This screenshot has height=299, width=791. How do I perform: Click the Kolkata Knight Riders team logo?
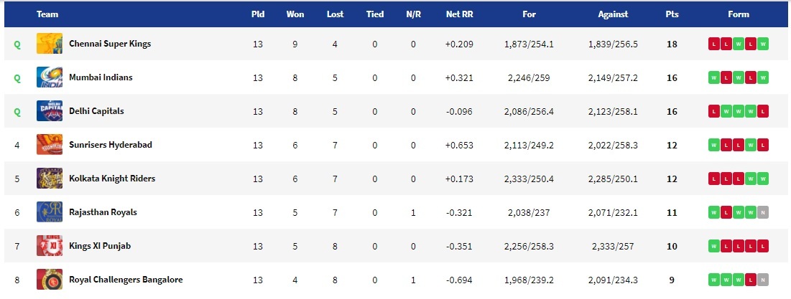tap(50, 179)
